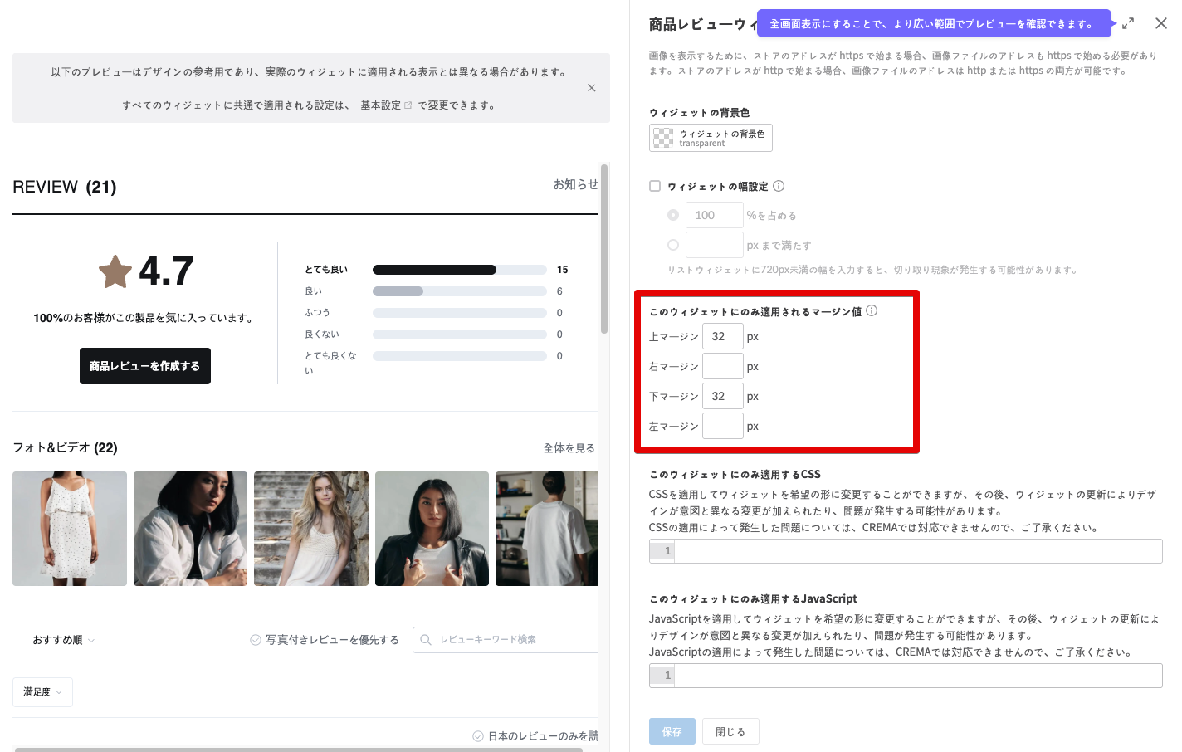The image size is (1182, 752).
Task: Click the fullscreen expand icon
Action: click(1127, 24)
